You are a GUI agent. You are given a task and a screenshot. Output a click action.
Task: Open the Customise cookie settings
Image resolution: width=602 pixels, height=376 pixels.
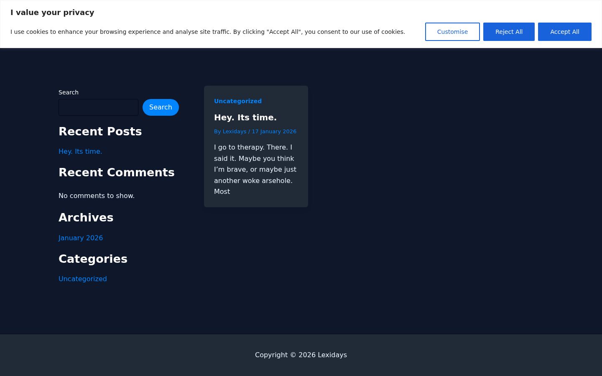click(x=452, y=32)
